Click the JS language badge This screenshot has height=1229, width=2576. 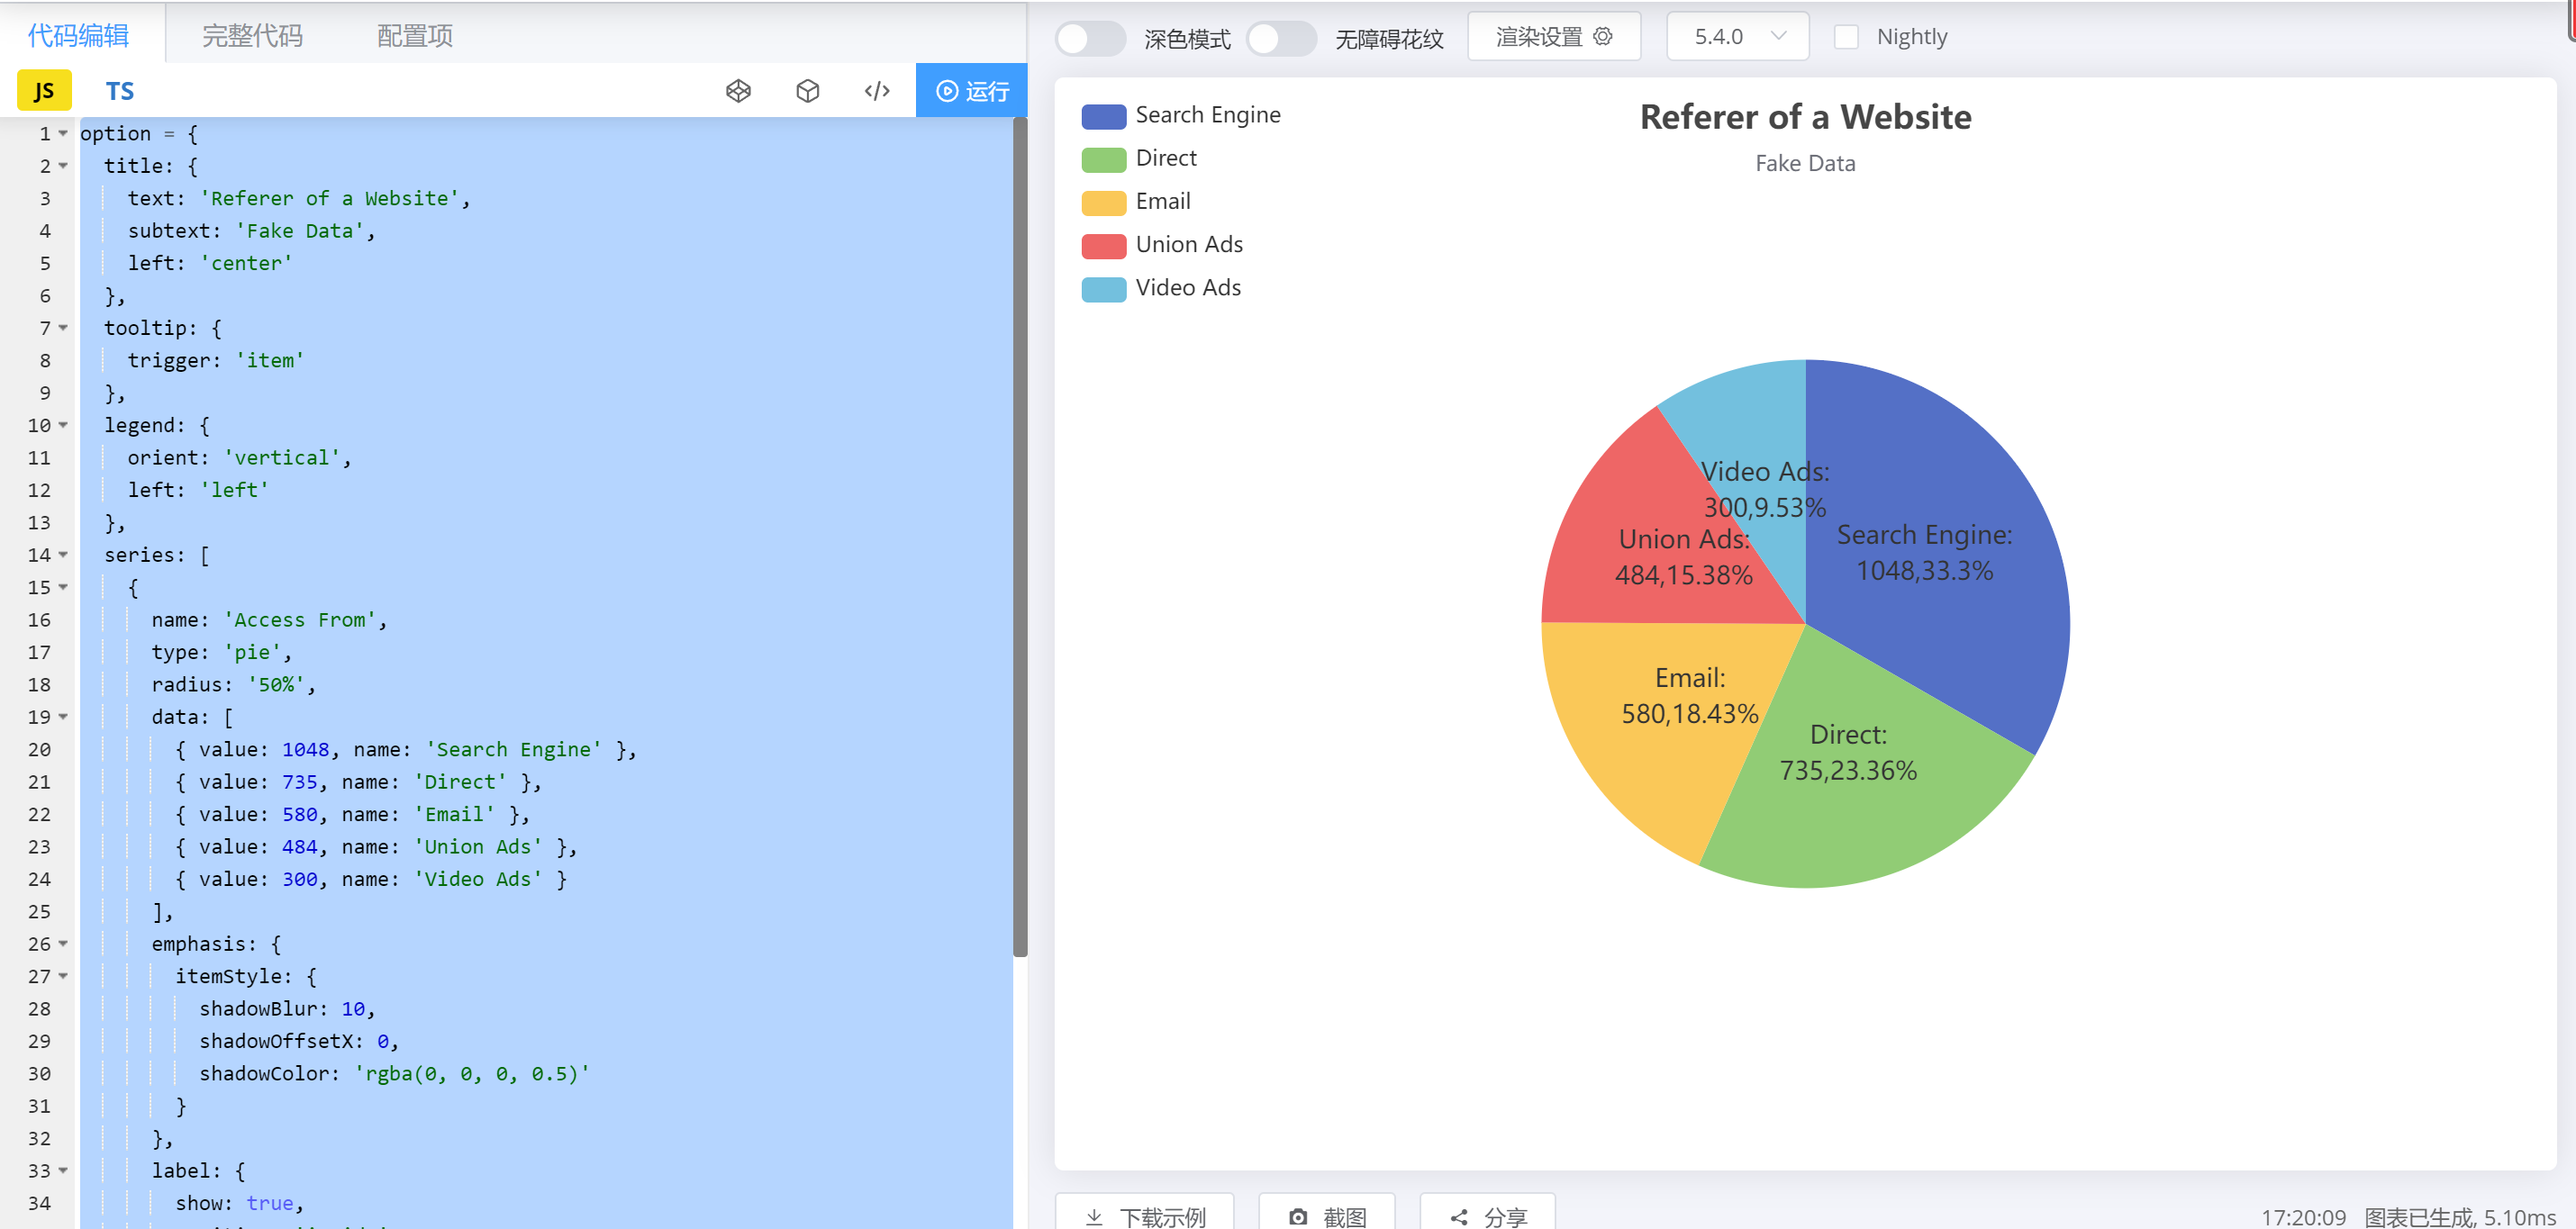tap(44, 91)
